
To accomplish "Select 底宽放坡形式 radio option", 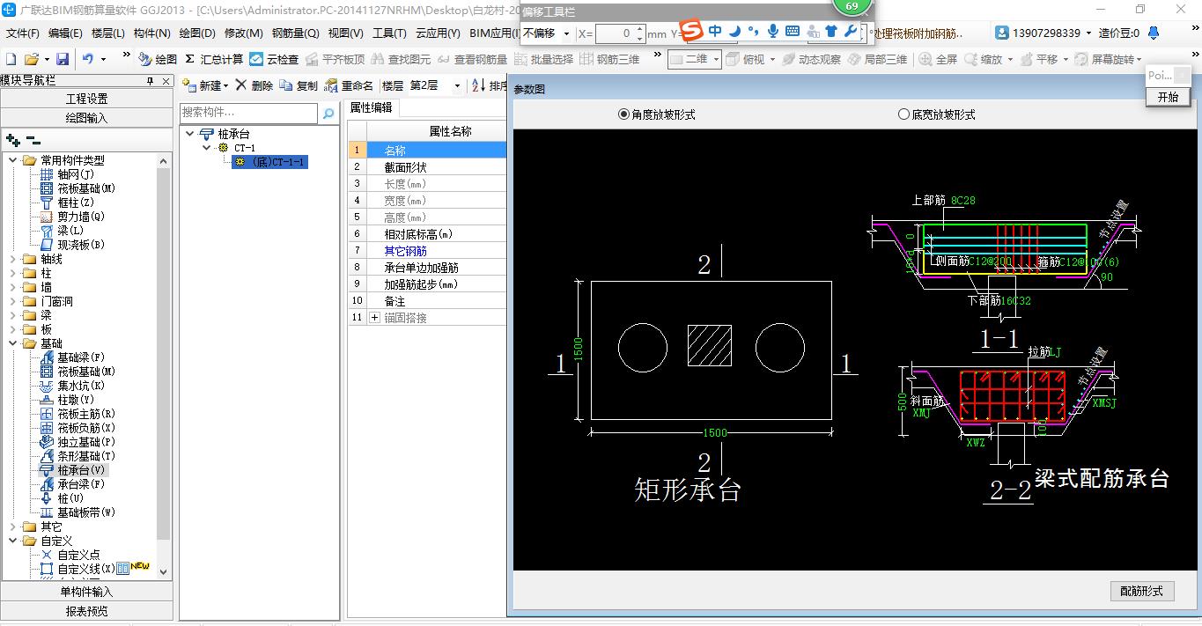I will [x=936, y=114].
